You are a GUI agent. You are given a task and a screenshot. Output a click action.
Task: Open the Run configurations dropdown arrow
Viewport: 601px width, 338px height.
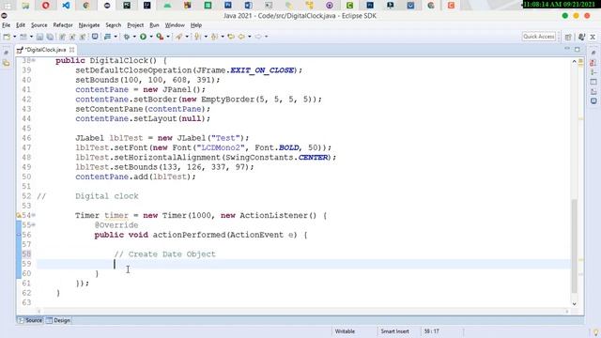tap(150, 37)
